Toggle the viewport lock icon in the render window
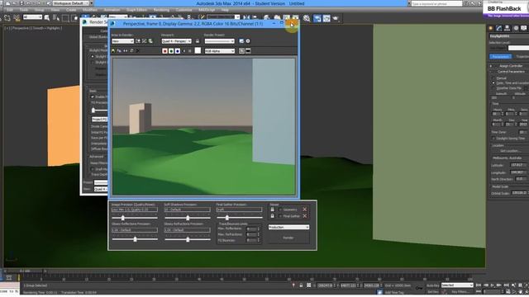The width and height of the screenshot is (529, 297). pyautogui.click(x=198, y=41)
